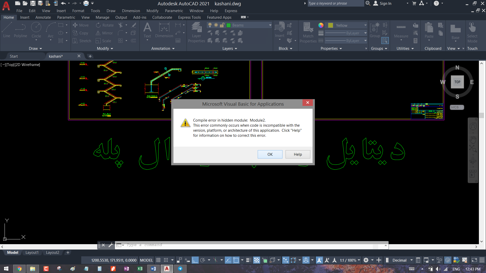
Task: Open the ByLayer linetype dropdown
Action: (x=365, y=41)
